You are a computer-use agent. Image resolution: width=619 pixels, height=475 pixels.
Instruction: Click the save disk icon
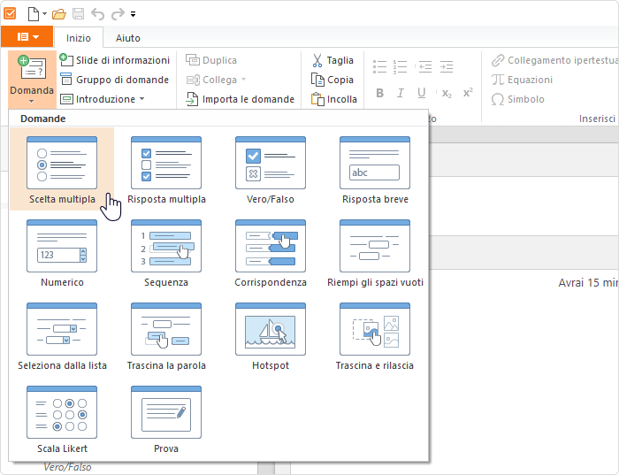(x=78, y=14)
